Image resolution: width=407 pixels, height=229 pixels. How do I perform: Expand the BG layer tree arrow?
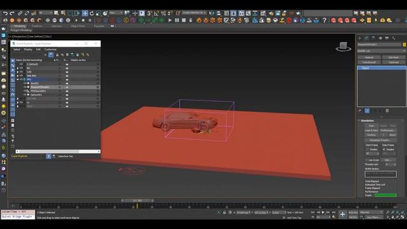coord(18,68)
